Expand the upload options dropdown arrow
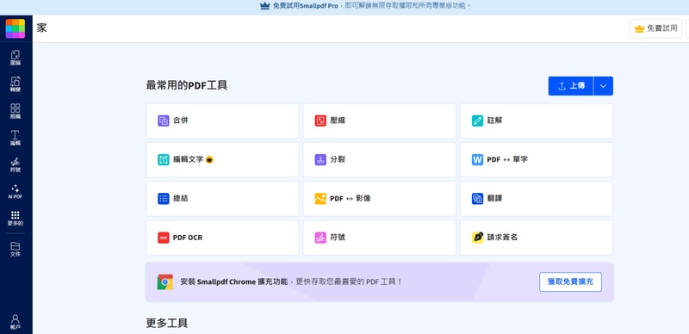This screenshot has height=334, width=689. pyautogui.click(x=604, y=86)
